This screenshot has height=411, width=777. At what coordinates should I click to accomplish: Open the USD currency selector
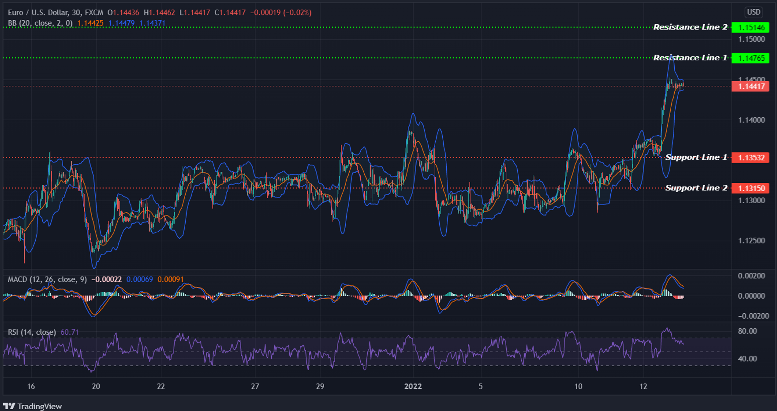[754, 12]
